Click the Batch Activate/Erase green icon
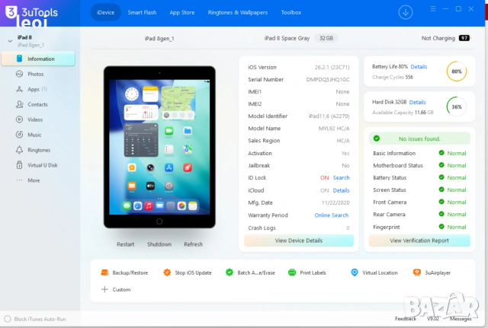 [x=230, y=272]
